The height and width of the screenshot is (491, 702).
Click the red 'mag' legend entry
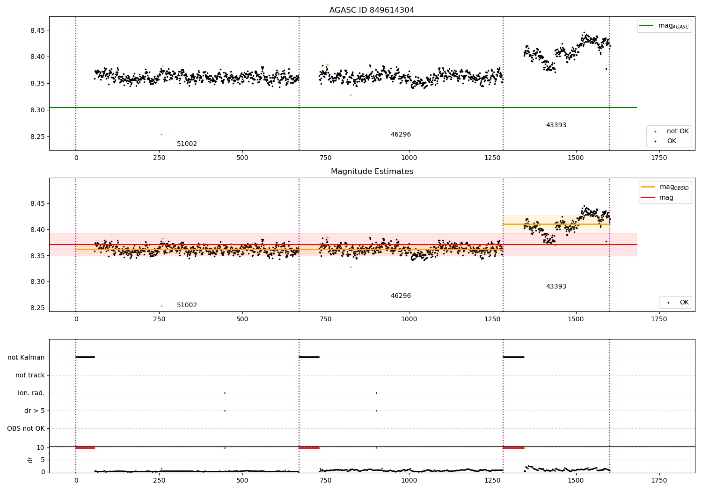click(657, 198)
